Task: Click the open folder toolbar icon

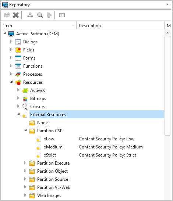Action: [x=7, y=15]
